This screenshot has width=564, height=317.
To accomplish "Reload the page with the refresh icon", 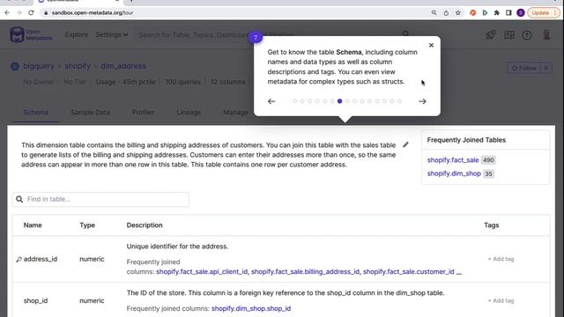I will coord(31,12).
